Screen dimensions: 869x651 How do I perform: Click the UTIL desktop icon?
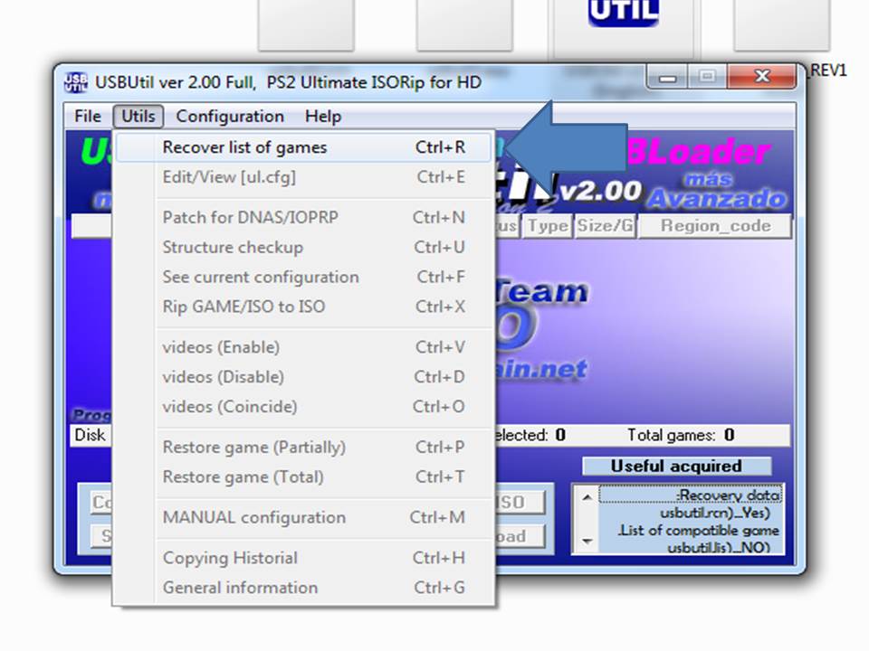(x=623, y=15)
